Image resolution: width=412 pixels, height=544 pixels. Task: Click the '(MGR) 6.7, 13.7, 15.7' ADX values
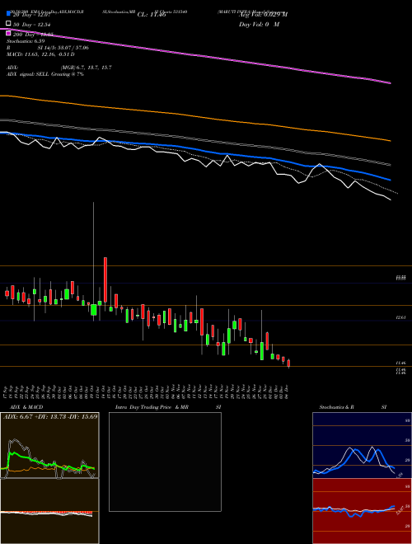pyautogui.click(x=86, y=68)
